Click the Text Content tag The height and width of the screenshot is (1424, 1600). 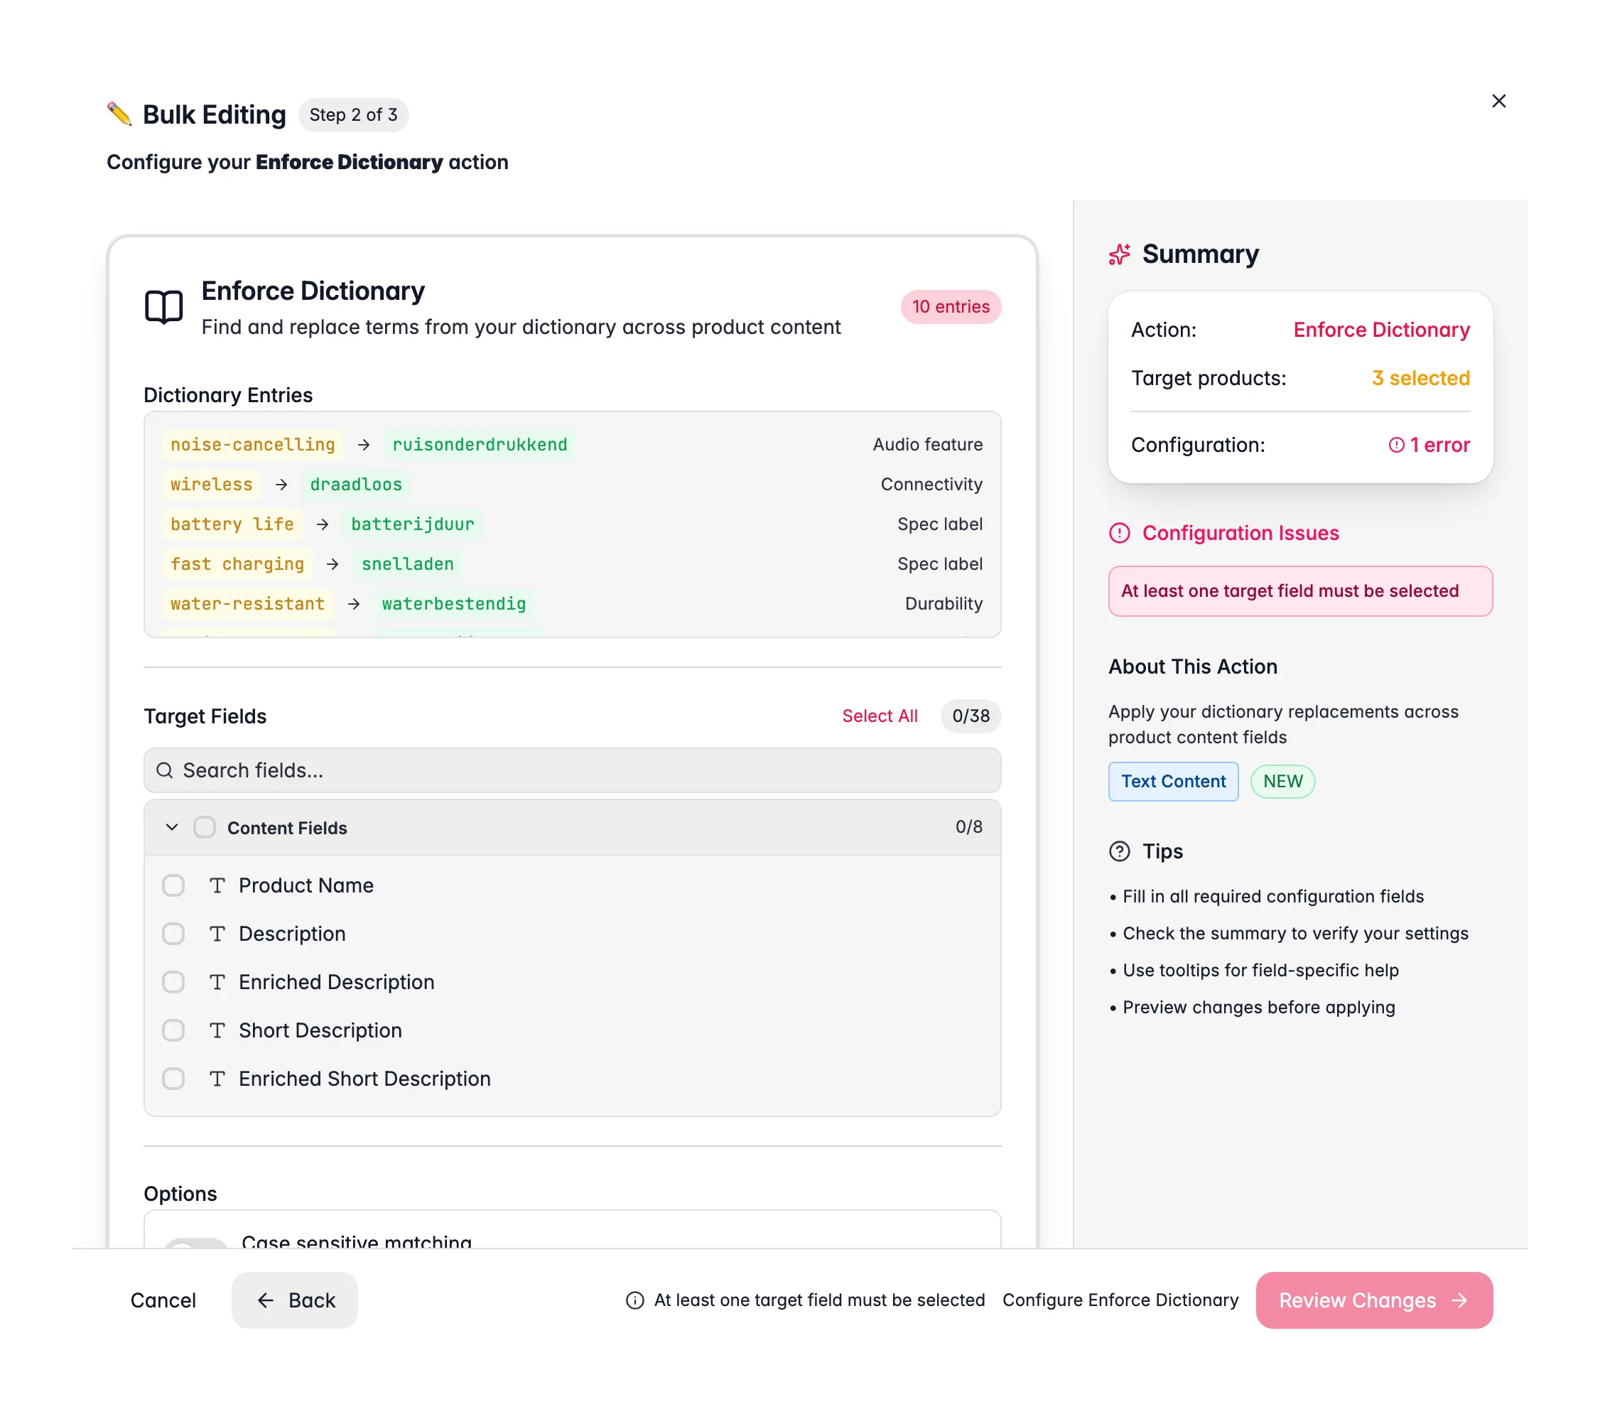point(1172,782)
